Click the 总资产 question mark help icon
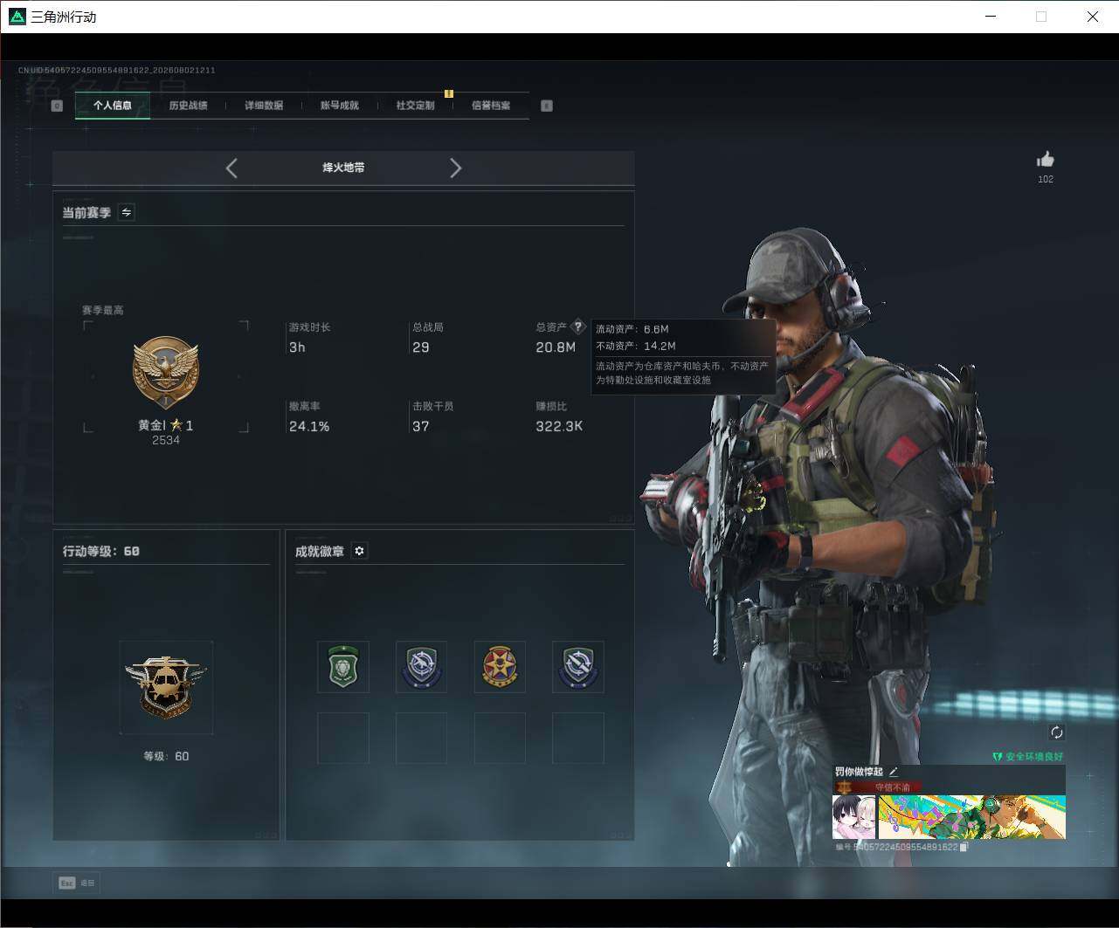The width and height of the screenshot is (1119, 928). [x=577, y=327]
